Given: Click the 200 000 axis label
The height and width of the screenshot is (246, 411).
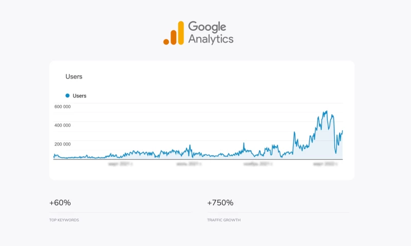Looking at the screenshot, I should [x=63, y=144].
